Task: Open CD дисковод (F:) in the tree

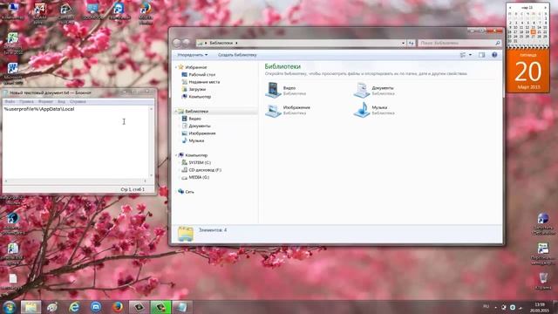Action: (201, 170)
